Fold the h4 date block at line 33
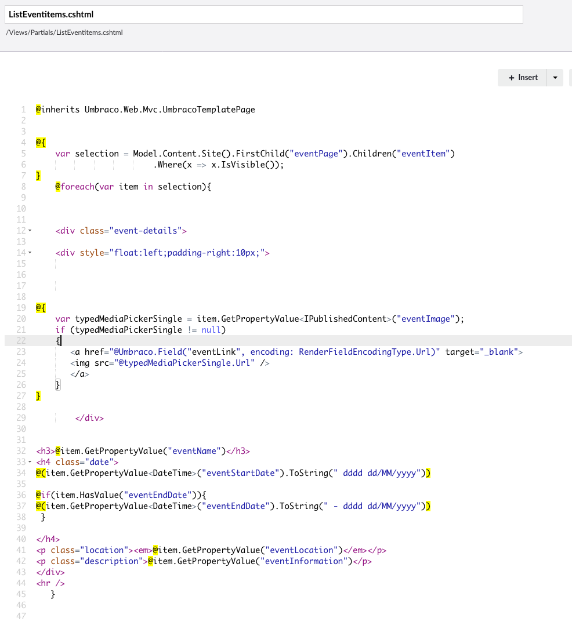This screenshot has width=572, height=622. point(30,462)
